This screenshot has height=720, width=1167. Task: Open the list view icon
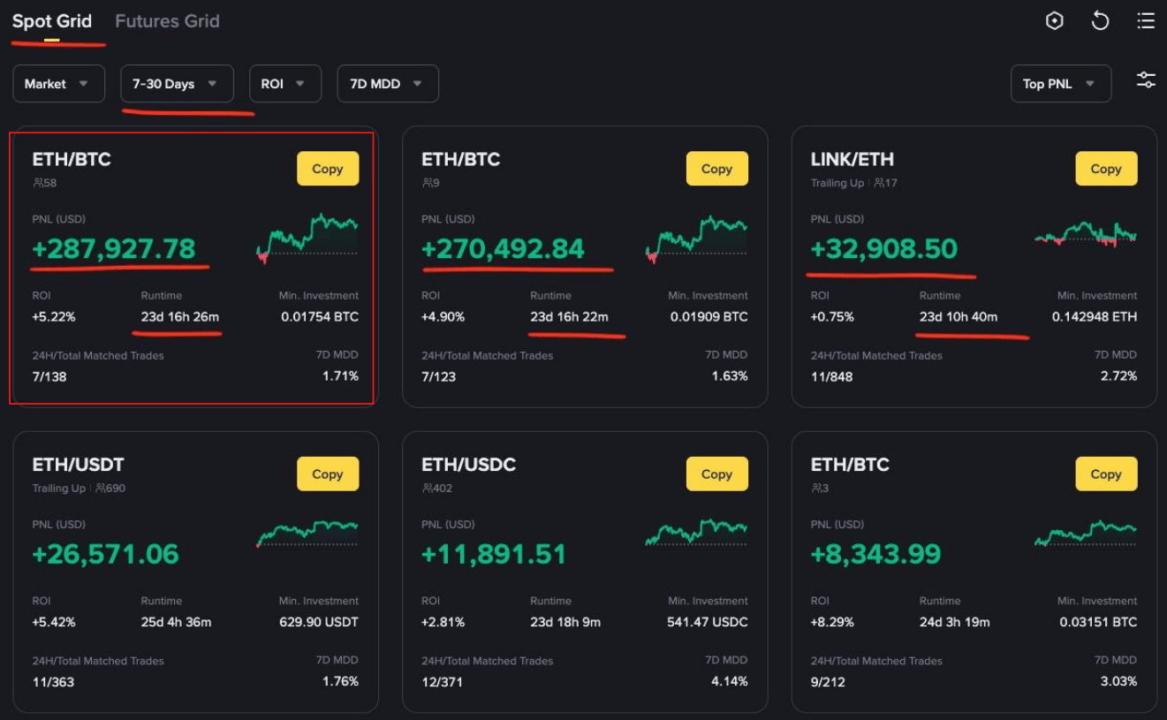coord(1146,21)
